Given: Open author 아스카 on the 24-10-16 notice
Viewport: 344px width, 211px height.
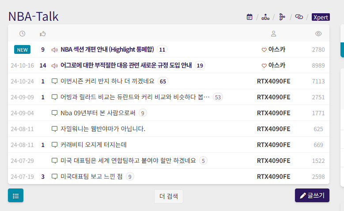Looking at the screenshot, I should 277,65.
